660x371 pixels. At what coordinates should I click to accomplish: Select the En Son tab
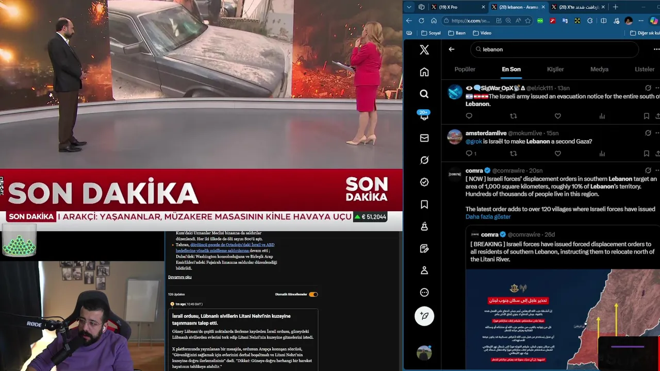tap(511, 69)
